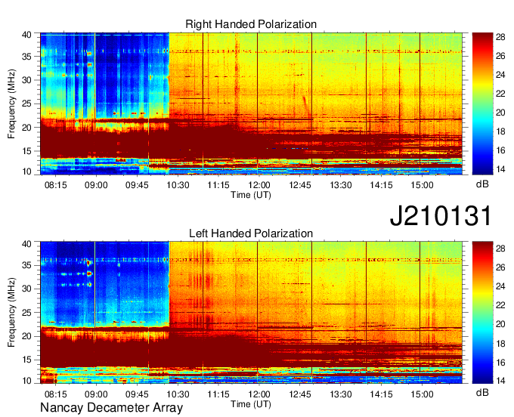The image size is (514, 417).
Task: Click the 30 MHz tick label on Left Handed plot
Action: 27,289
